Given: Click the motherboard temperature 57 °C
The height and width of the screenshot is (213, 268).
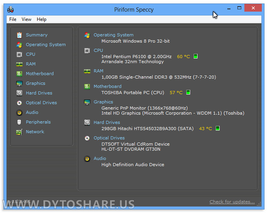Looking at the screenshot, I should [176, 93].
